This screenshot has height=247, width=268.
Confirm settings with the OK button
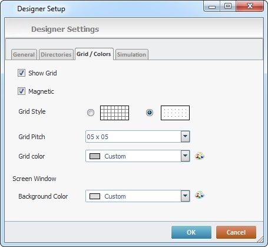[191, 232]
